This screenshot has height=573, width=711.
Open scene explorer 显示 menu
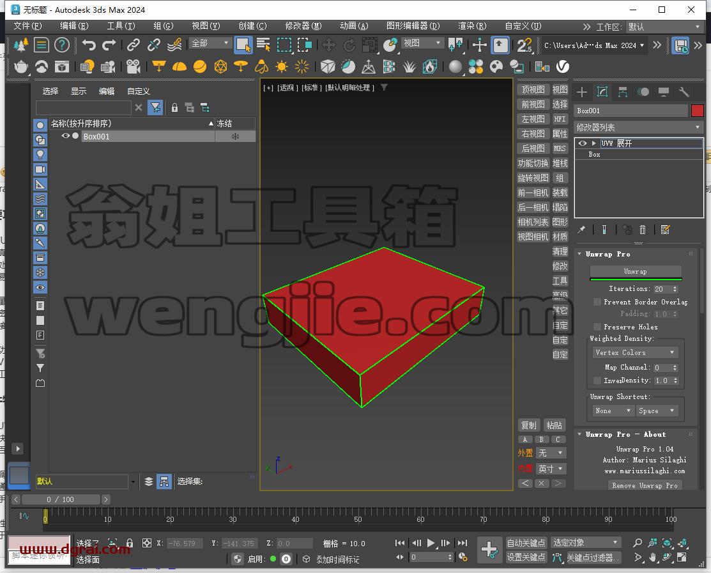coord(79,91)
